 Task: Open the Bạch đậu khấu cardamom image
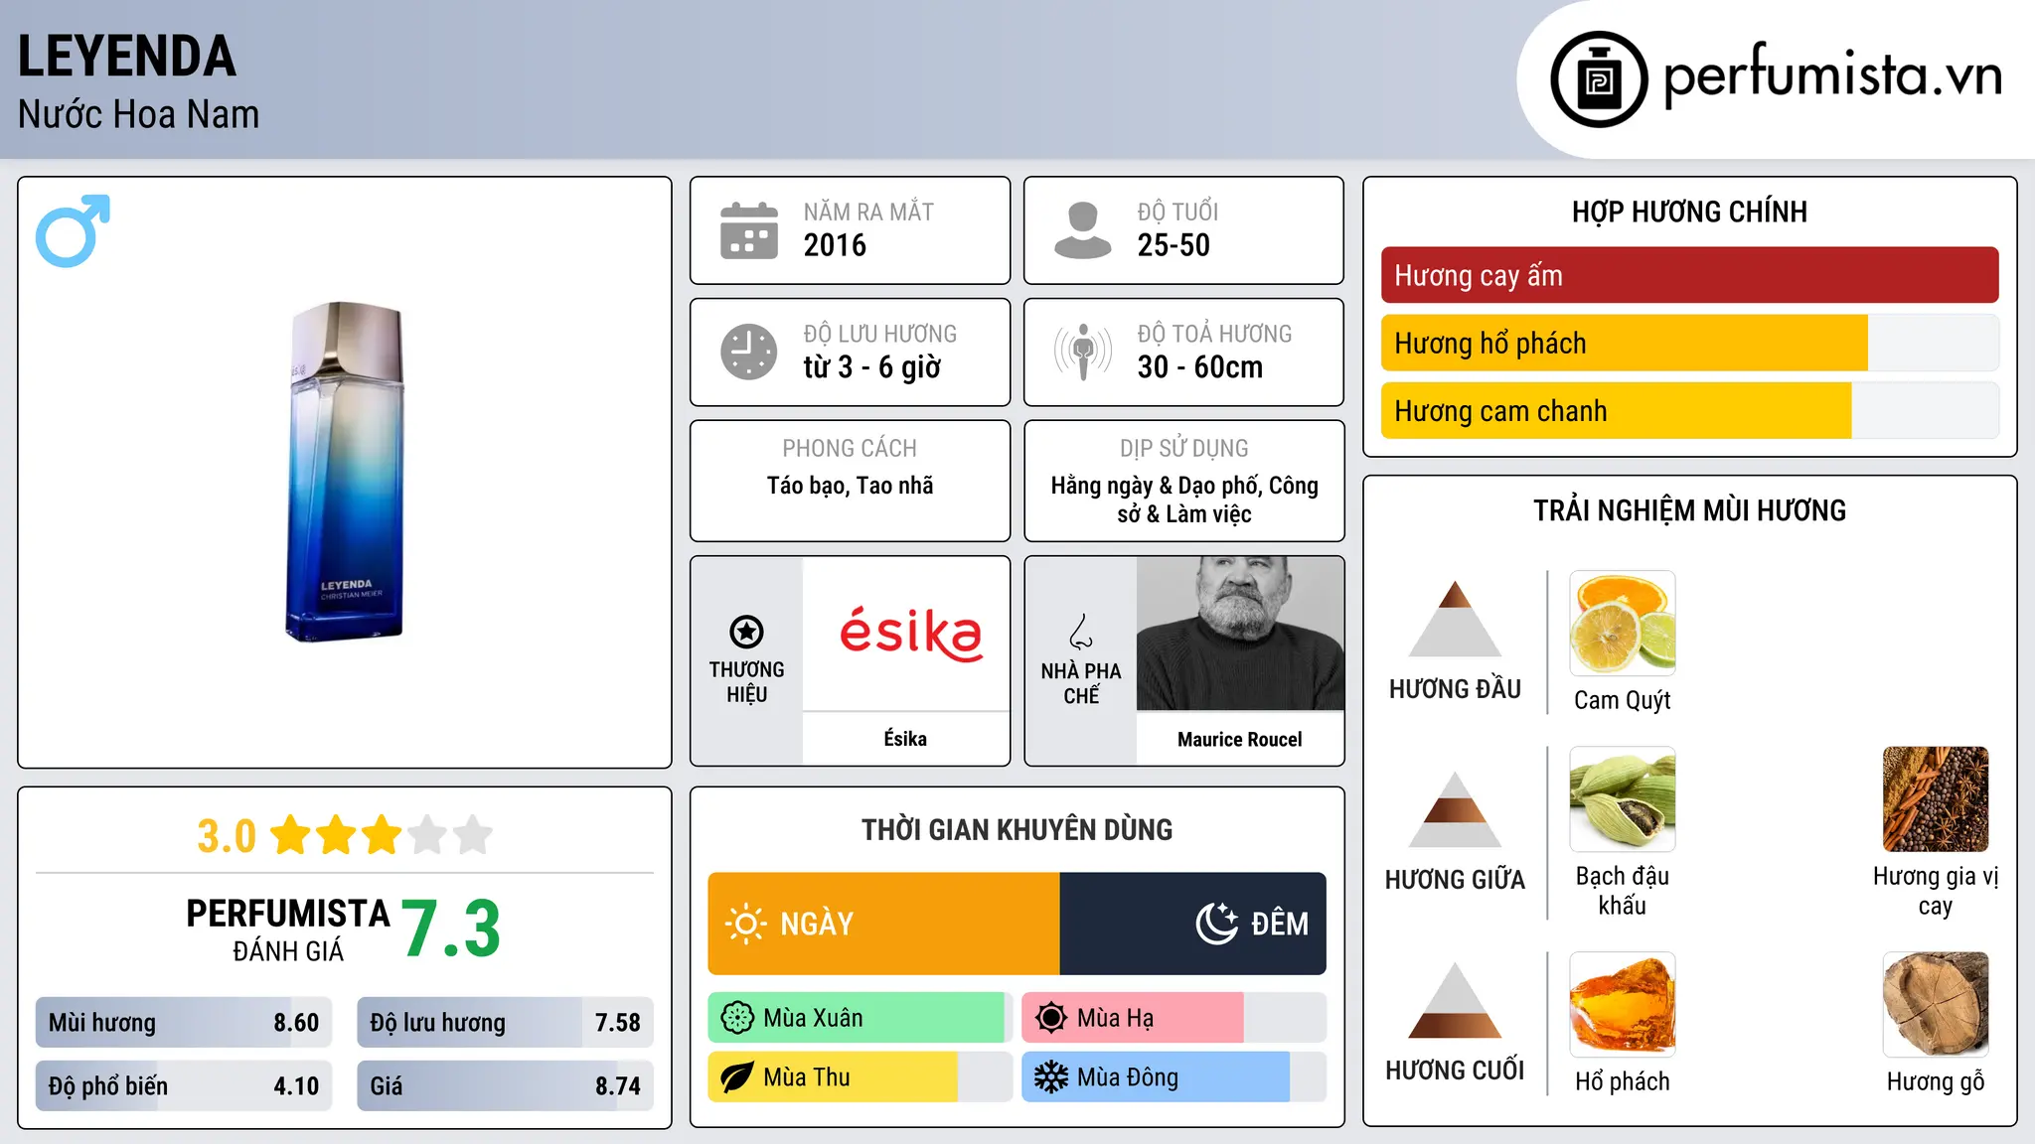click(1623, 799)
